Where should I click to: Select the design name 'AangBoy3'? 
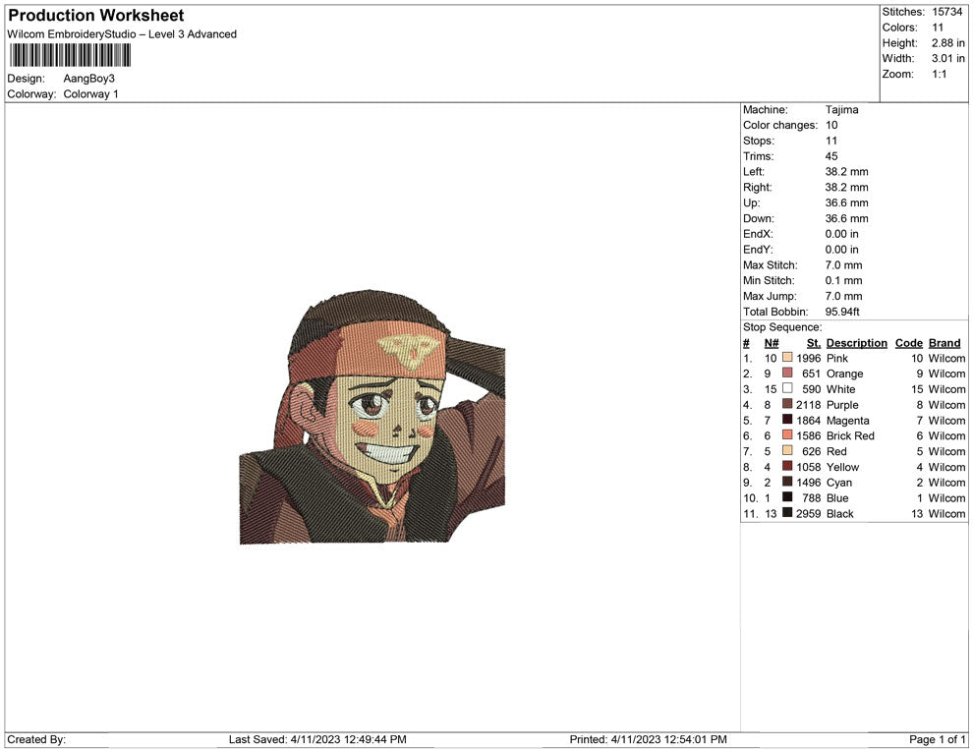click(x=88, y=79)
